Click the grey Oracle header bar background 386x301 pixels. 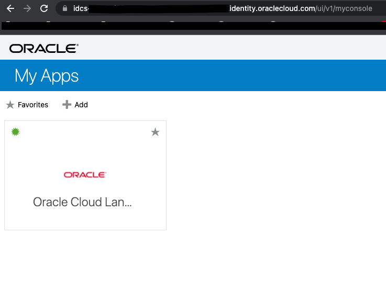(x=236, y=48)
